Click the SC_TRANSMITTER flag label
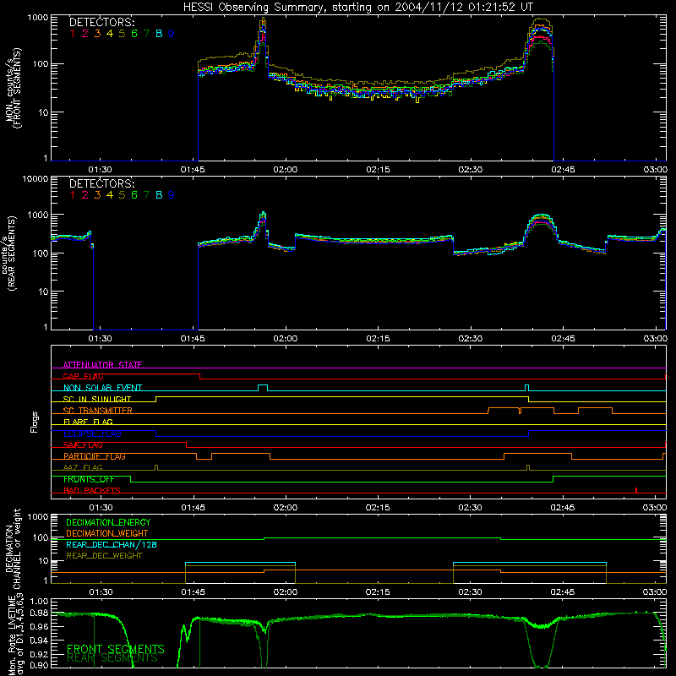 click(98, 411)
